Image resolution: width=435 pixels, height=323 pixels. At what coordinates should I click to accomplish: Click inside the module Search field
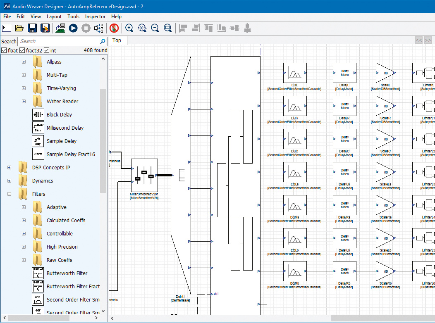(x=58, y=41)
